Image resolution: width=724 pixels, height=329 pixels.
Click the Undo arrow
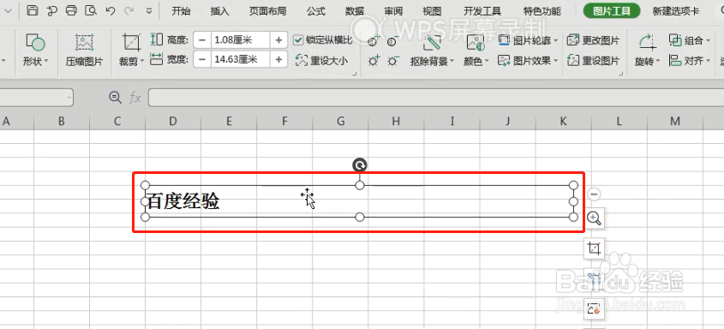pyautogui.click(x=110, y=10)
